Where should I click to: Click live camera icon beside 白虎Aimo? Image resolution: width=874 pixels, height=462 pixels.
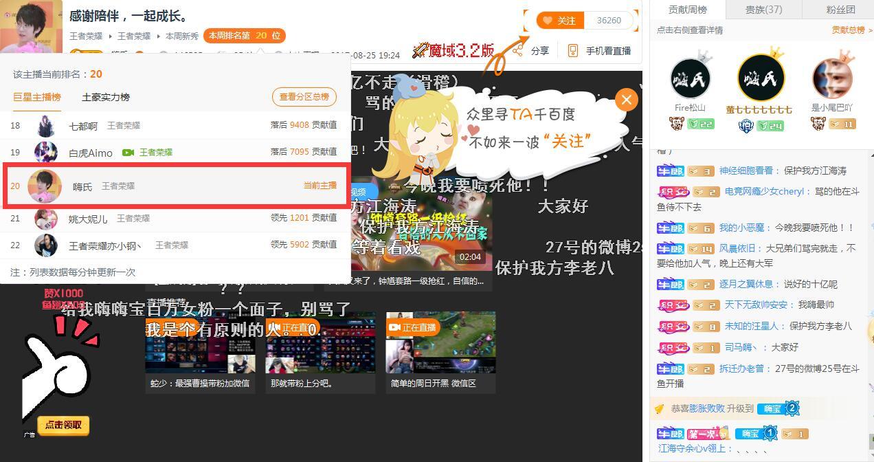click(128, 153)
